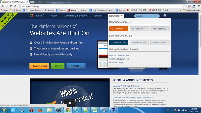Image resolution: width=201 pixels, height=113 pixels.
Task: Open Photoshop from the taskbar
Action: coord(113,110)
